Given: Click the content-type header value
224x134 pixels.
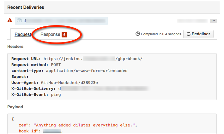Looking at the screenshot, I should click(87, 71).
